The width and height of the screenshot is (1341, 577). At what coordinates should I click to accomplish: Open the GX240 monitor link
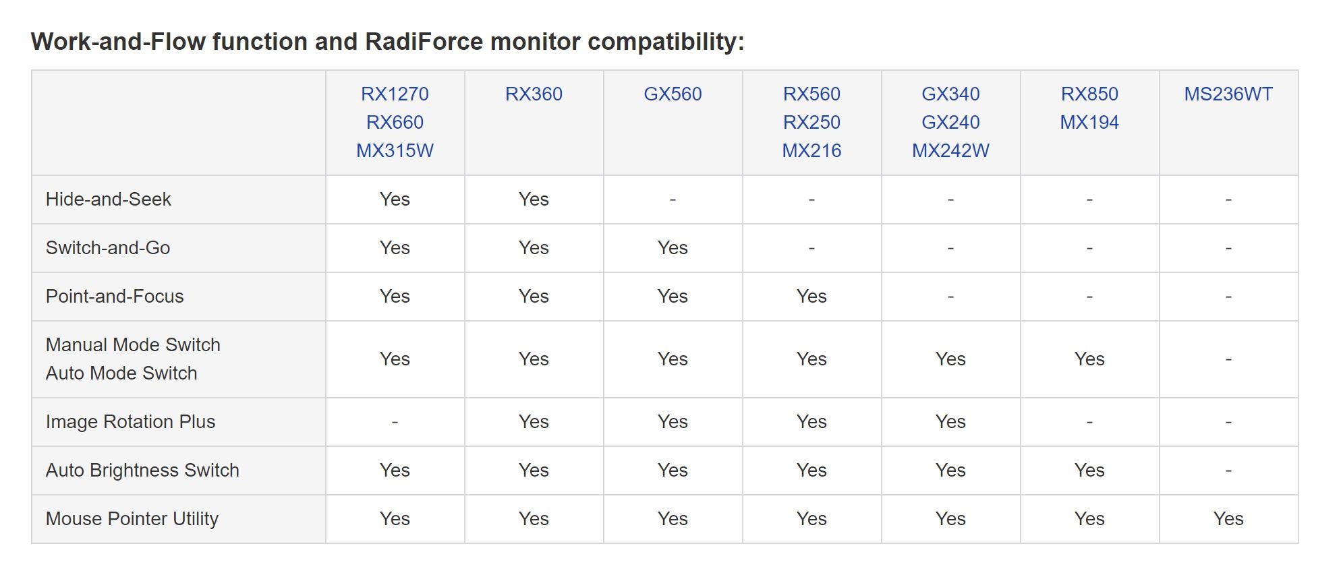tap(950, 122)
